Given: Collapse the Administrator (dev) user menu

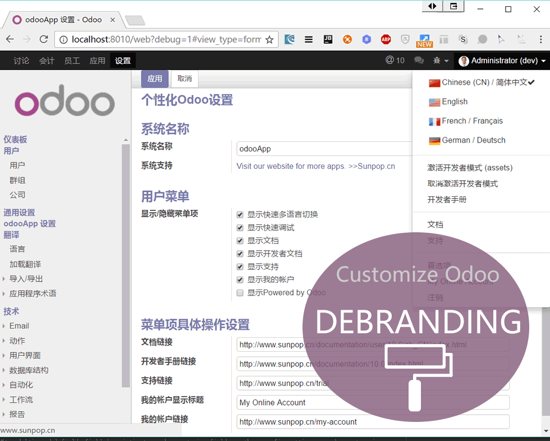Looking at the screenshot, I should coord(502,61).
